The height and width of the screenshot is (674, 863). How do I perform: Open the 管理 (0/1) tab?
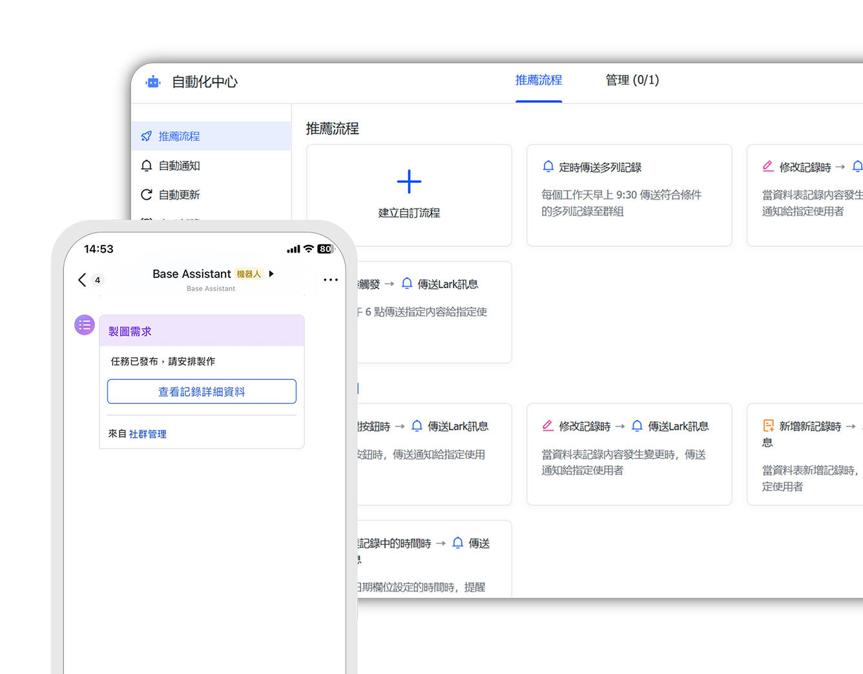(632, 80)
